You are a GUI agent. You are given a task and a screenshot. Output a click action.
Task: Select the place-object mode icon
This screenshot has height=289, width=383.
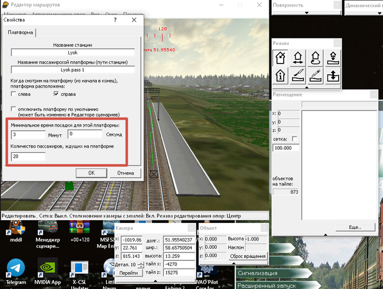pos(281,58)
